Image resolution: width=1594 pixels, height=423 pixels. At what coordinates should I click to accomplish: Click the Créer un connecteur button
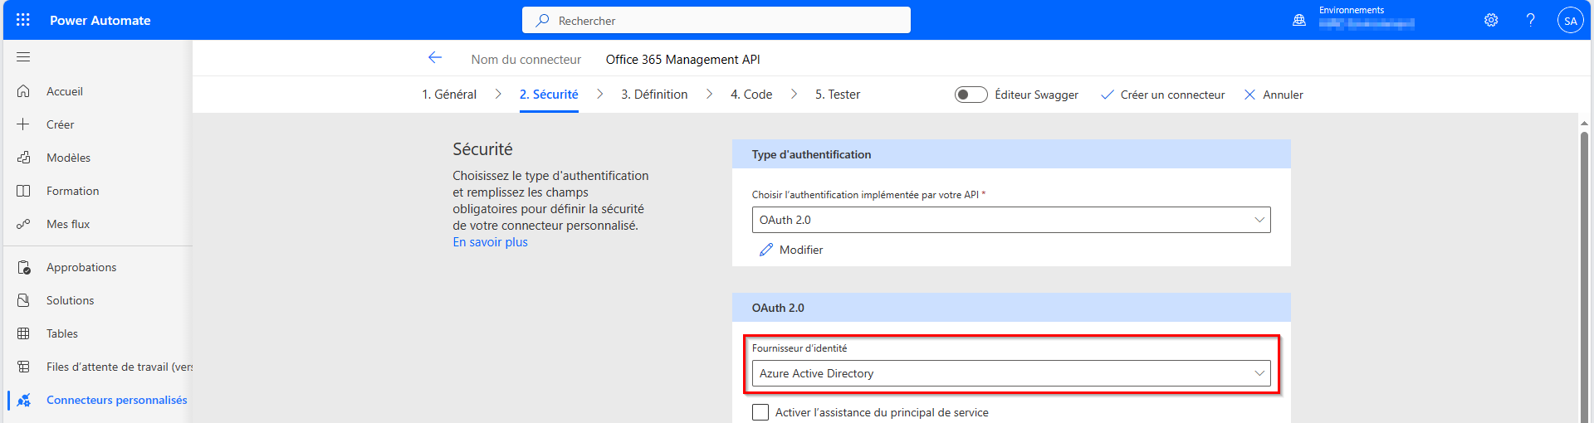(1162, 95)
